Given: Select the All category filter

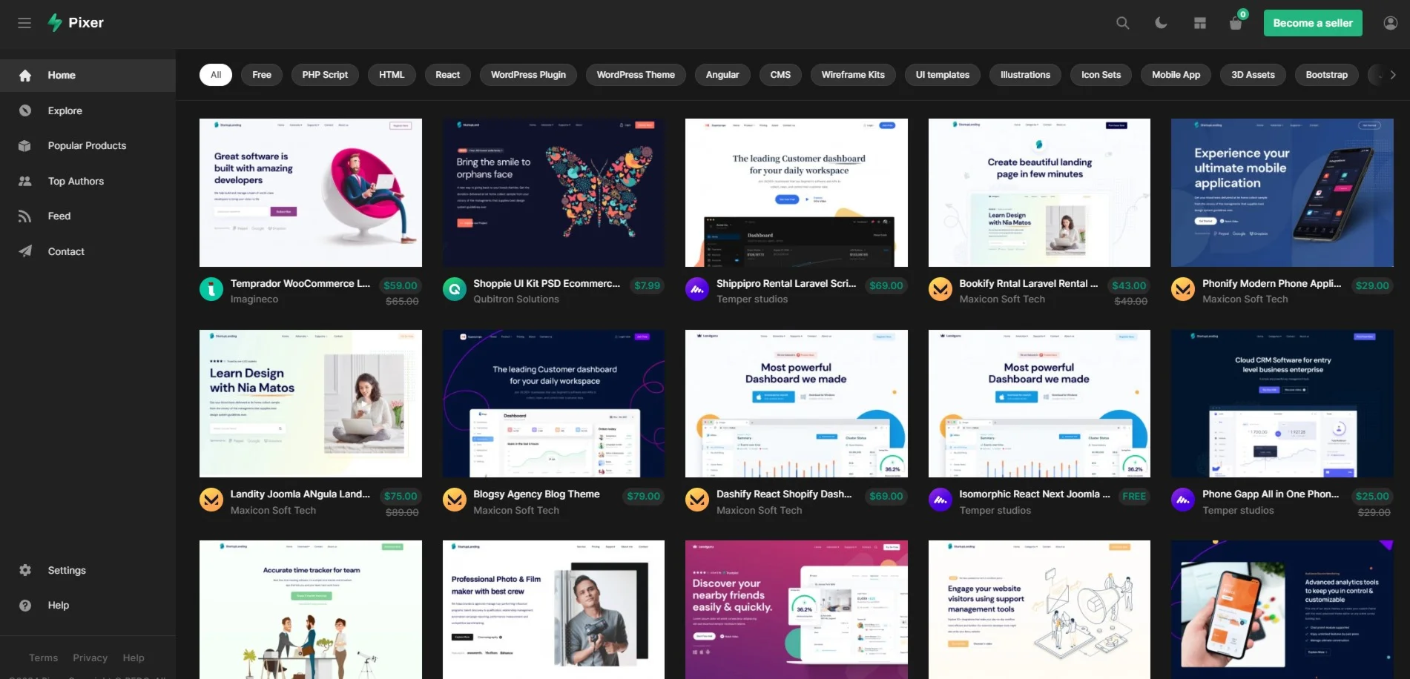Looking at the screenshot, I should [x=216, y=75].
